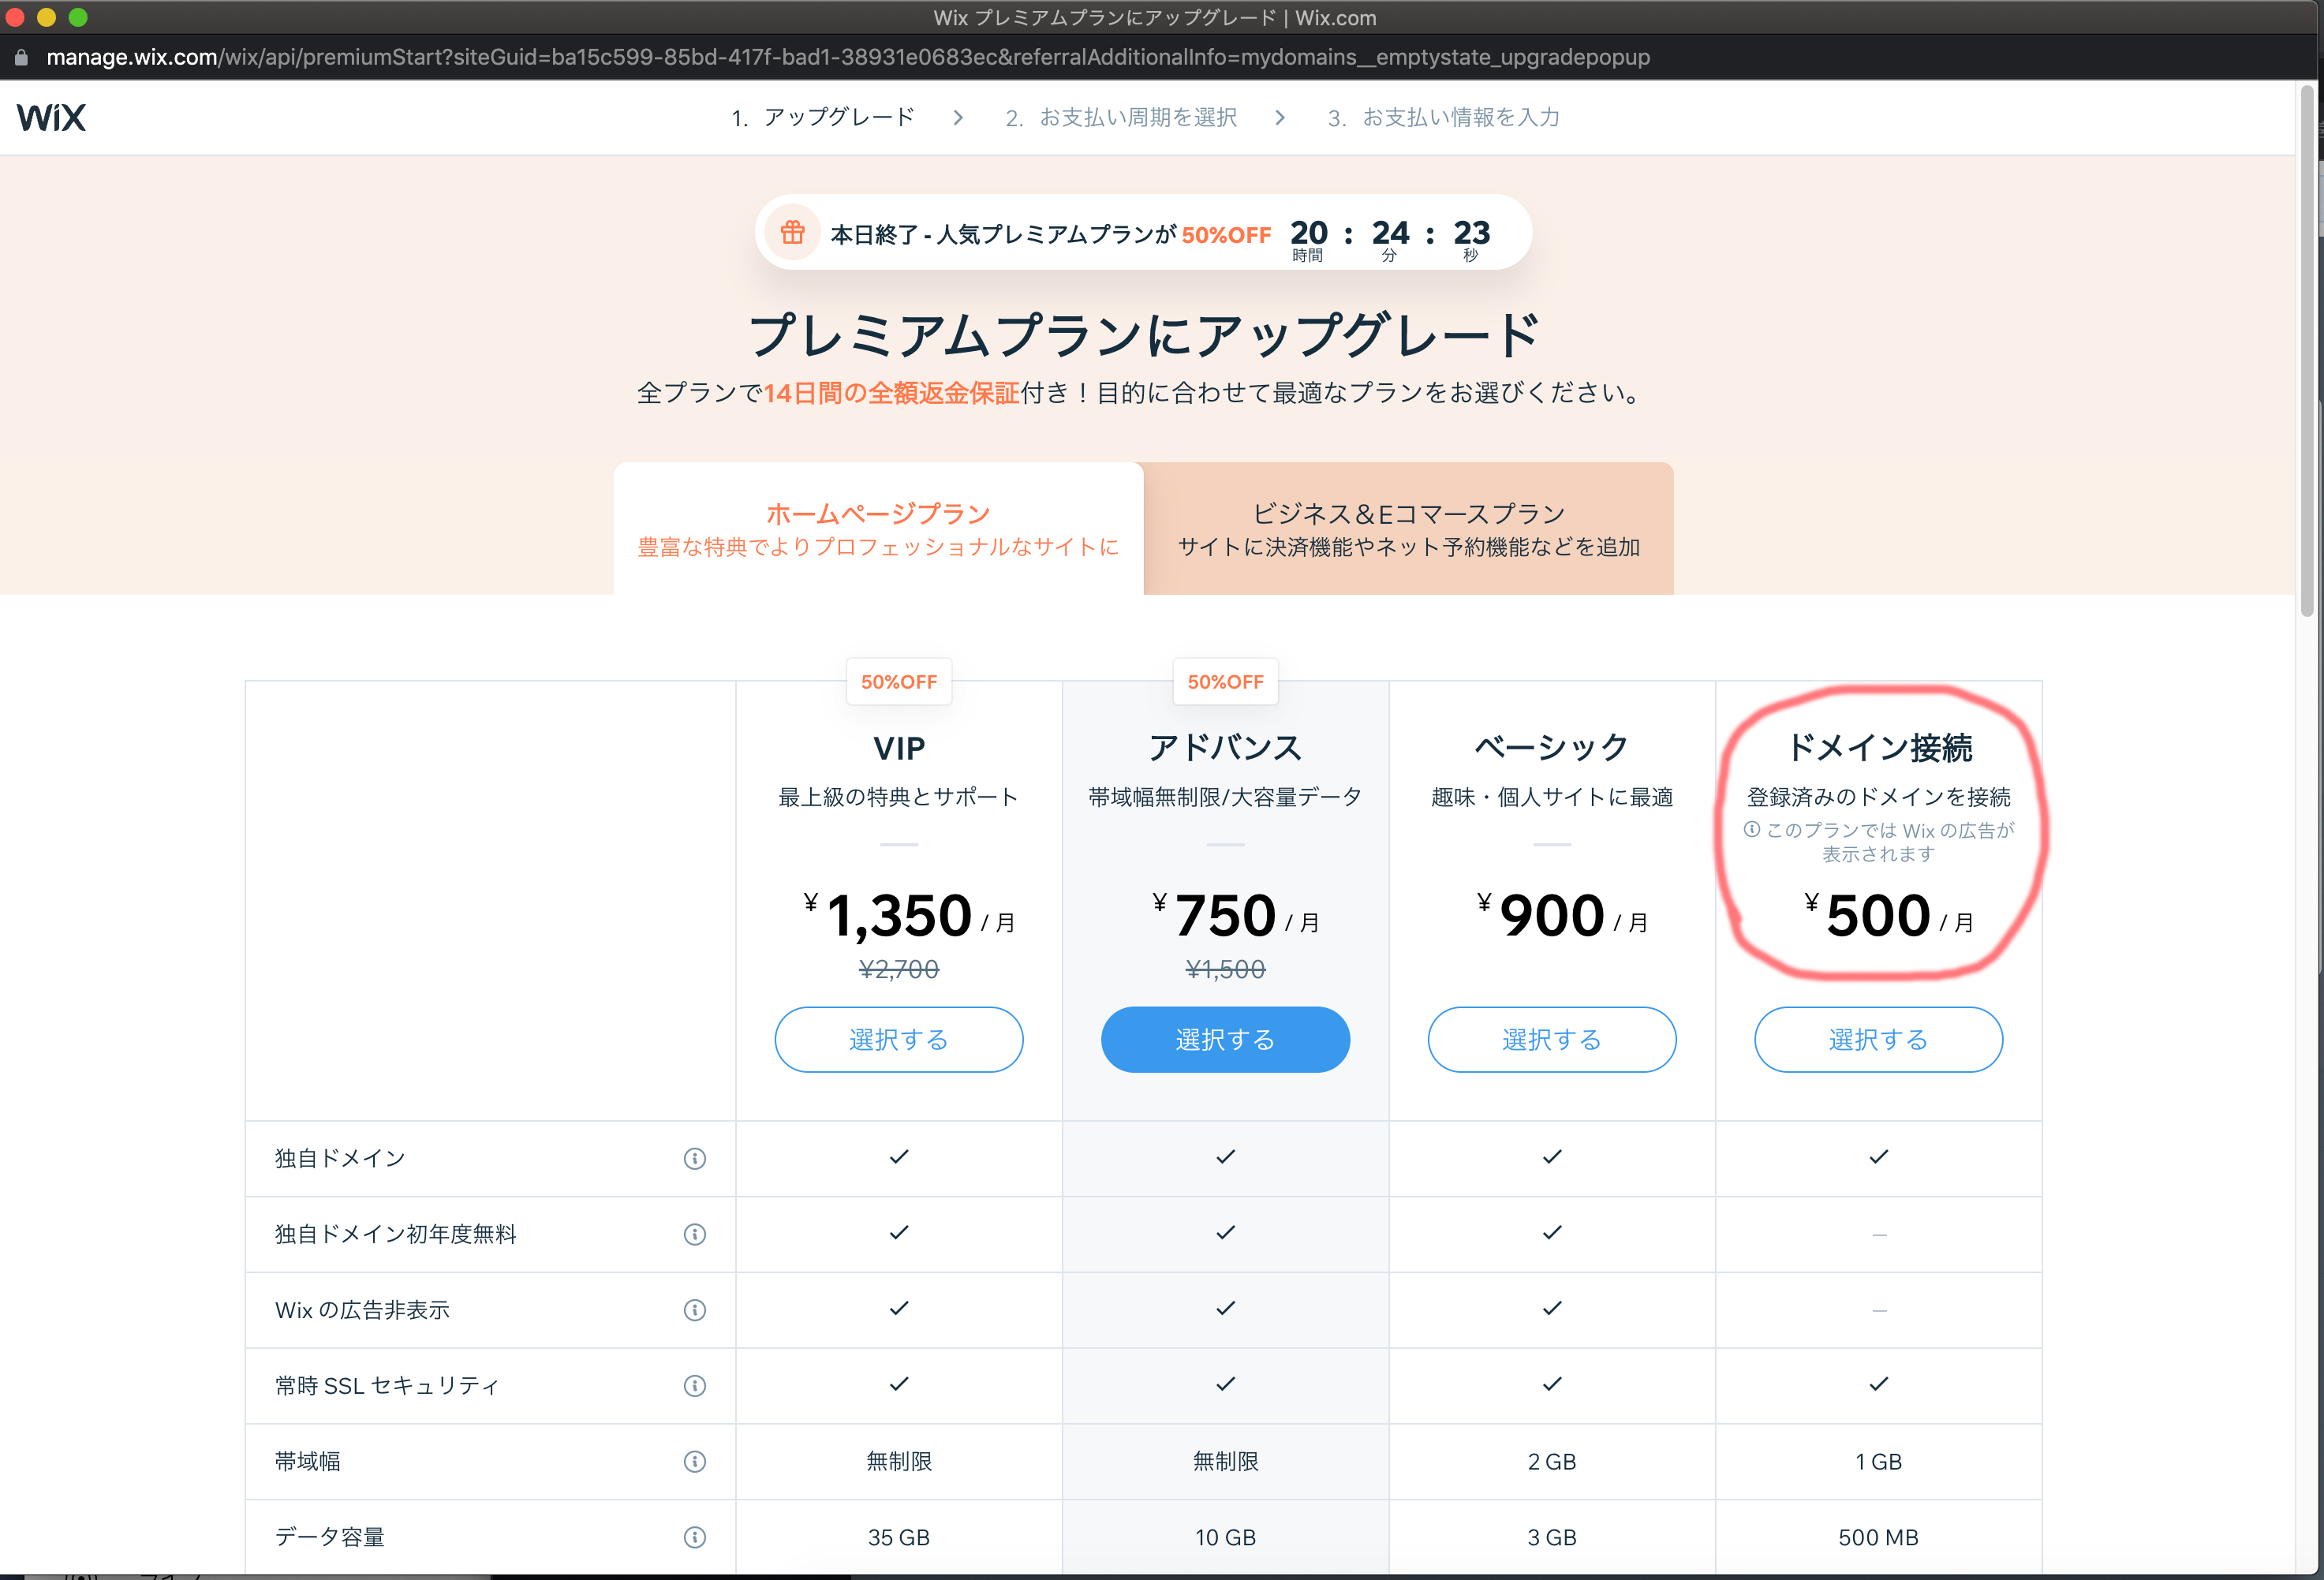Click the アドバンス plan title
This screenshot has width=2324, height=1580.
(1225, 747)
